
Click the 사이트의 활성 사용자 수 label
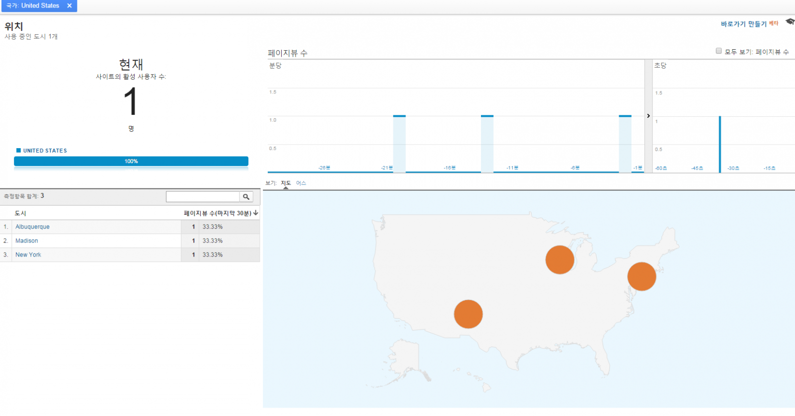point(131,77)
